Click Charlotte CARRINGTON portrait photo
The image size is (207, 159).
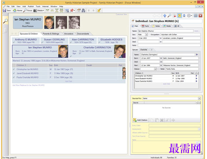pos(120,51)
